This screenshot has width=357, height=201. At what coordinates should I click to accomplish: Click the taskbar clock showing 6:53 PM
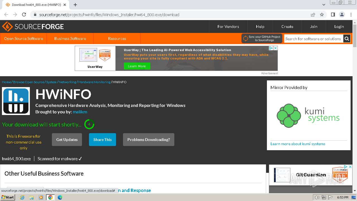point(342,197)
